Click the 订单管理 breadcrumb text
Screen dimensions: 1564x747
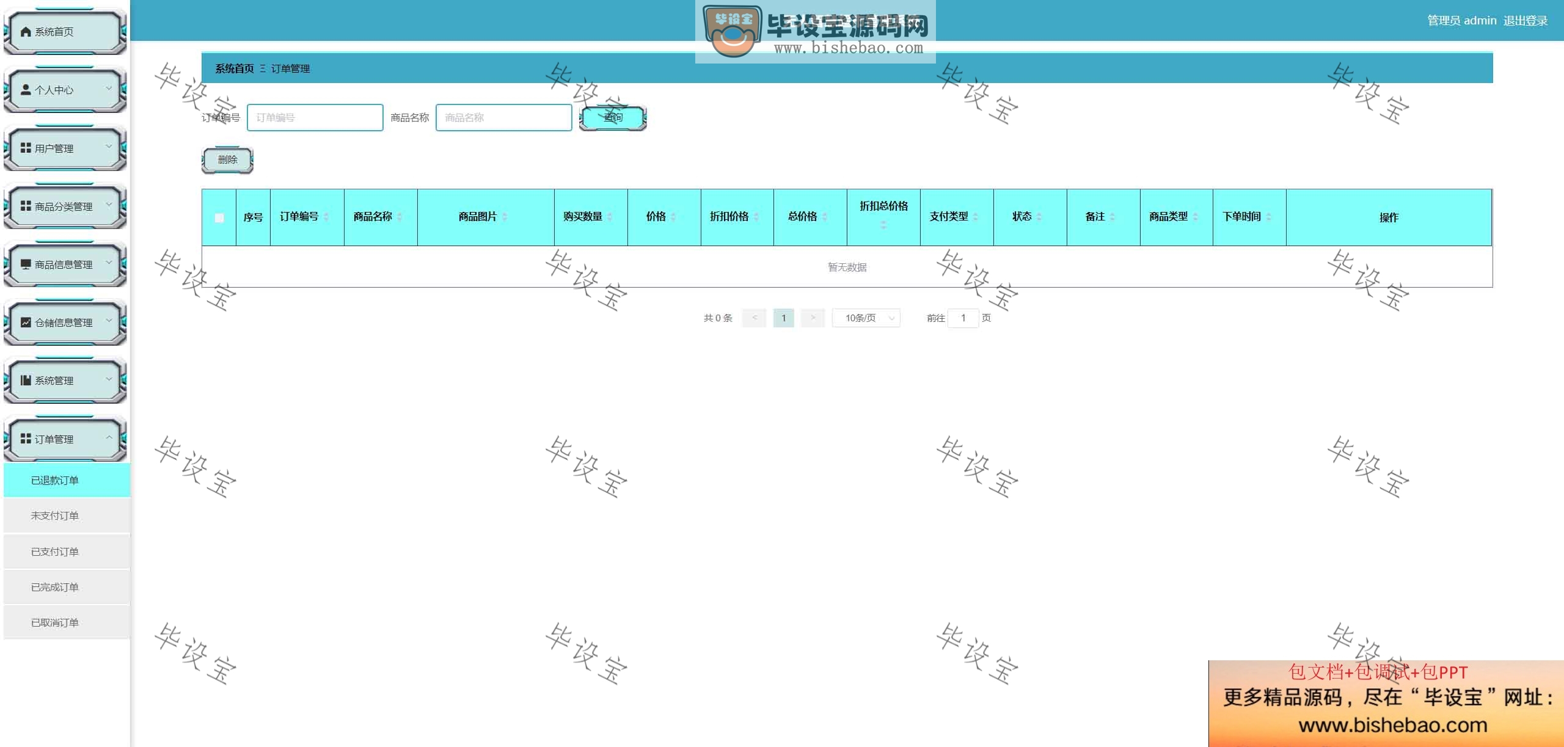[x=291, y=68]
